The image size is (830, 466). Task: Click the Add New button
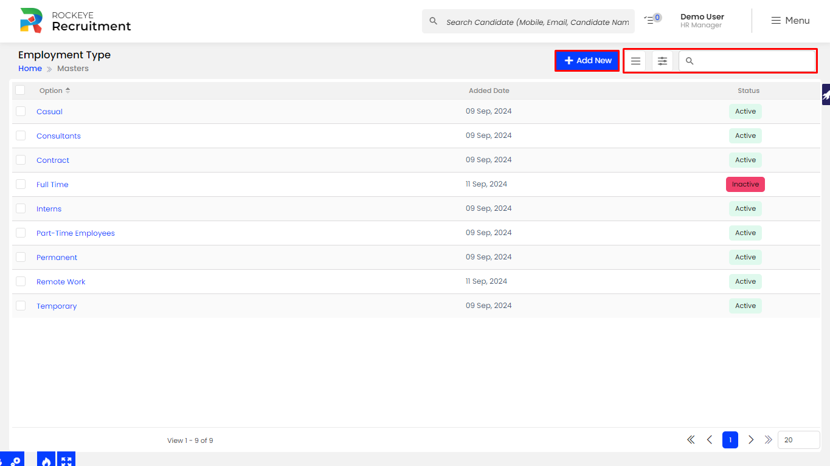pos(587,61)
